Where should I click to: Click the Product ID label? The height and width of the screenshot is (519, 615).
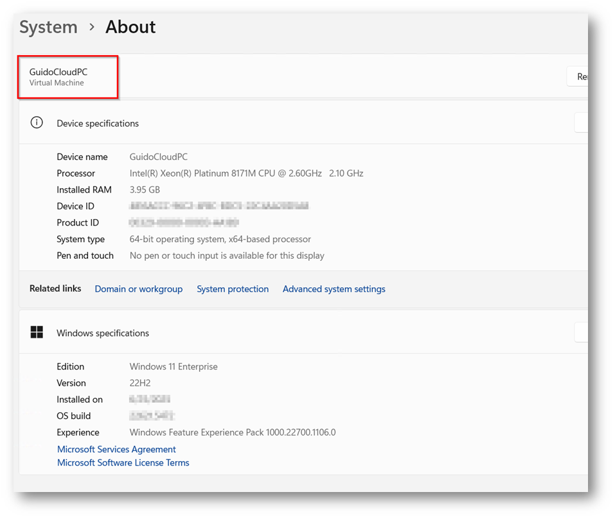coord(78,223)
